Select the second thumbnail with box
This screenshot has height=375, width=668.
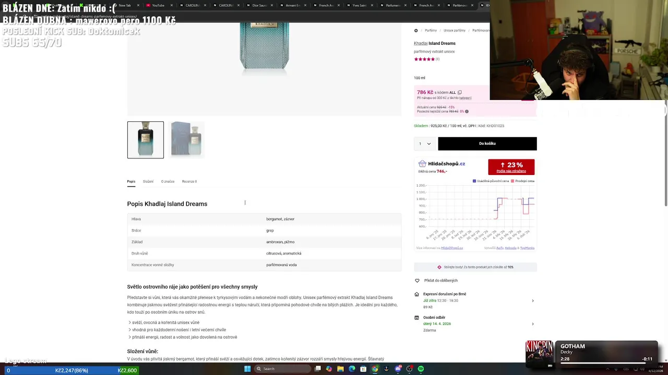pos(187,140)
